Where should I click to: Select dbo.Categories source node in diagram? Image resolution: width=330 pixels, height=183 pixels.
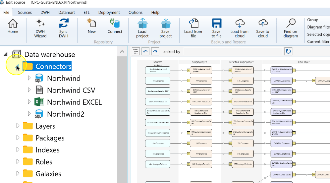tap(158, 81)
